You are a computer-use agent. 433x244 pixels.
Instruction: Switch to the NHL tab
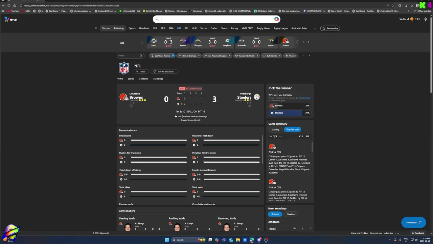pyautogui.click(x=155, y=28)
